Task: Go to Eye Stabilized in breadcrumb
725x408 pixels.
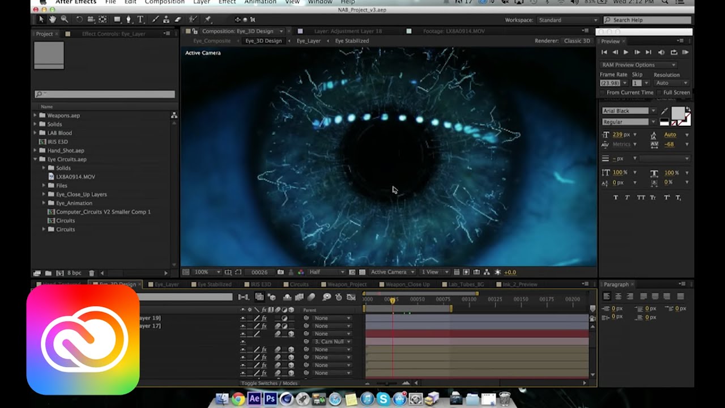Action: 352,41
